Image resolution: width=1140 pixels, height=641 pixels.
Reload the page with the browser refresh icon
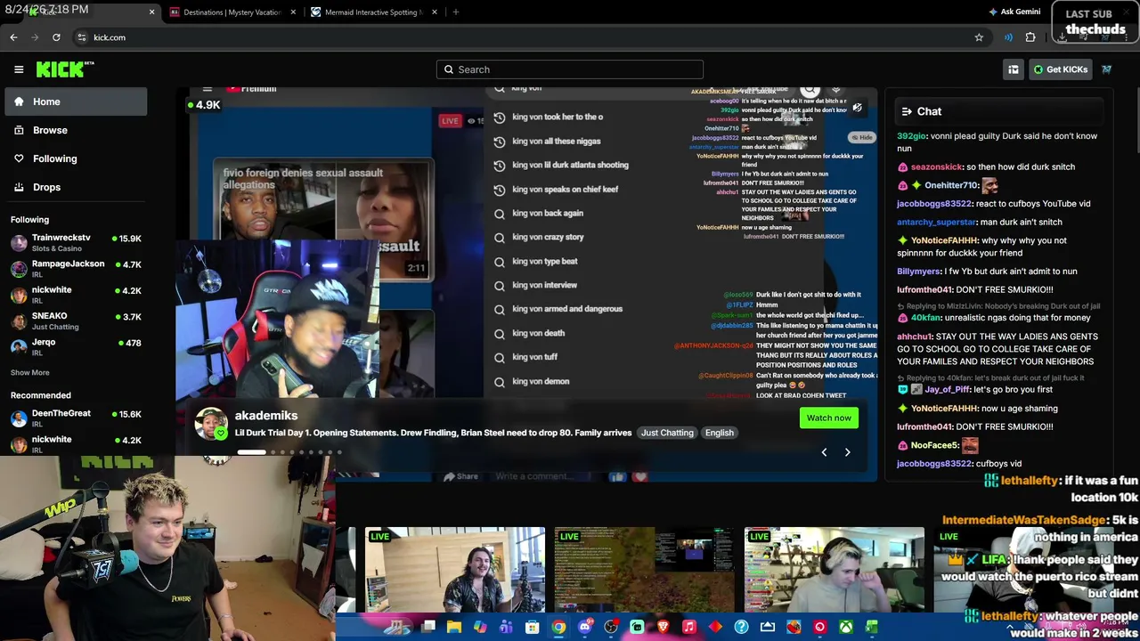pyautogui.click(x=56, y=37)
